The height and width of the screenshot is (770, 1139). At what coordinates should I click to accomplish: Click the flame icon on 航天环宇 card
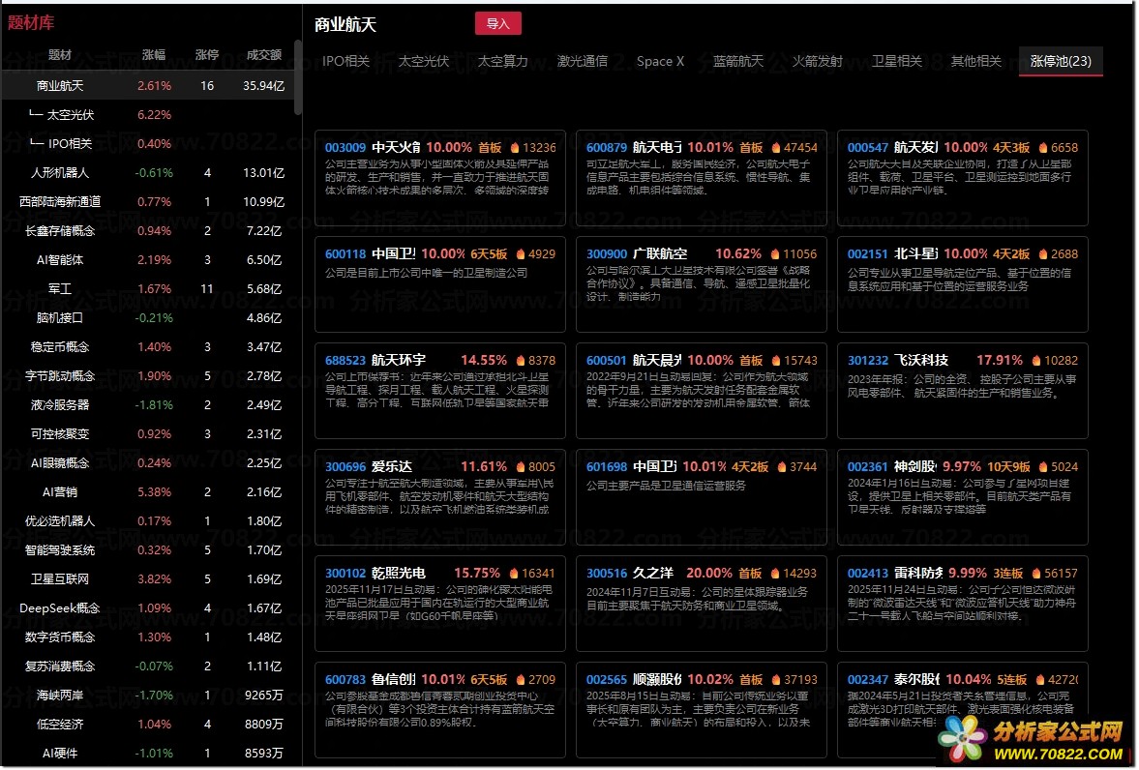point(521,361)
